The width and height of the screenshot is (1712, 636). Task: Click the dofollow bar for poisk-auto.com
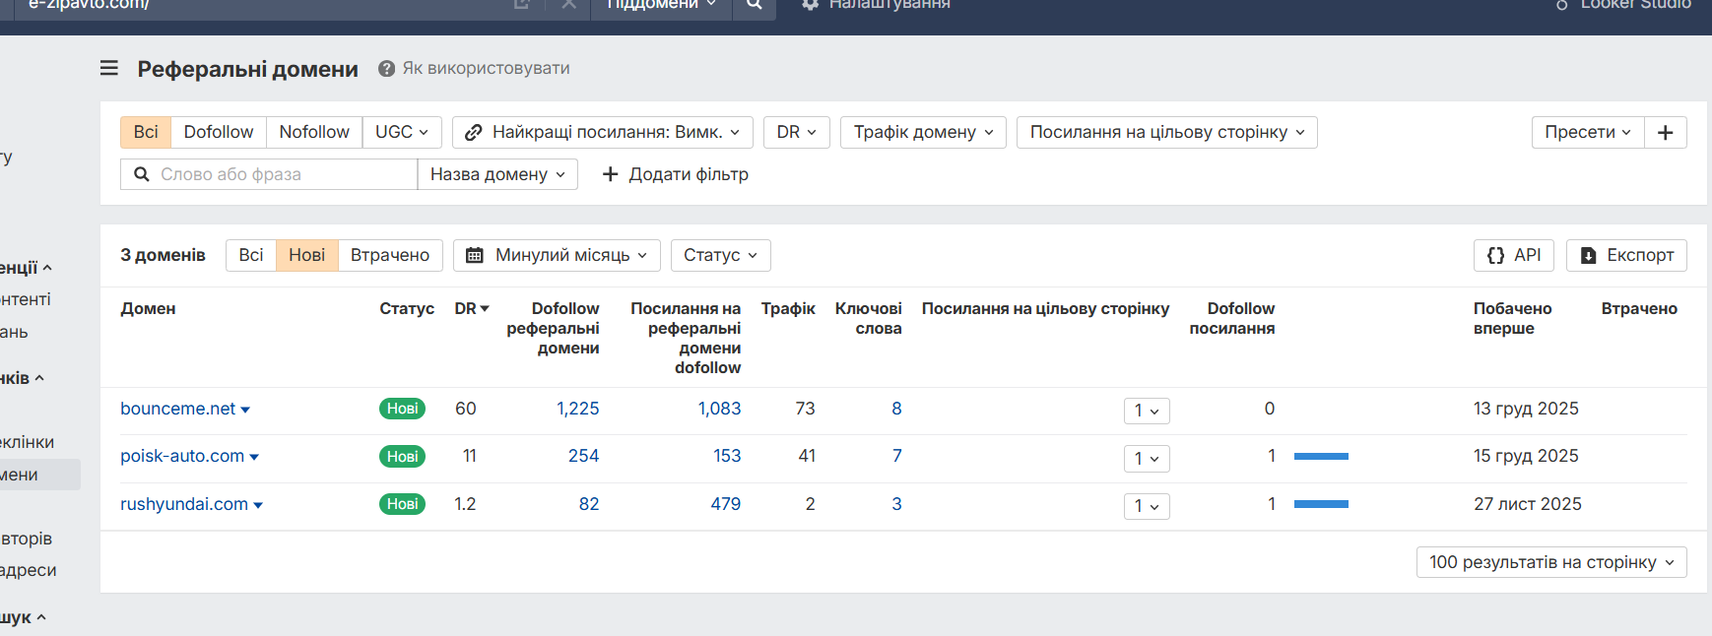pyautogui.click(x=1321, y=457)
